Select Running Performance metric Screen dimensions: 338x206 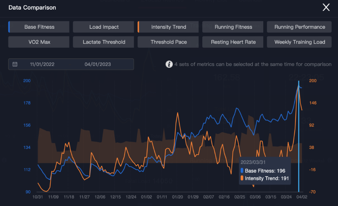pos(300,27)
